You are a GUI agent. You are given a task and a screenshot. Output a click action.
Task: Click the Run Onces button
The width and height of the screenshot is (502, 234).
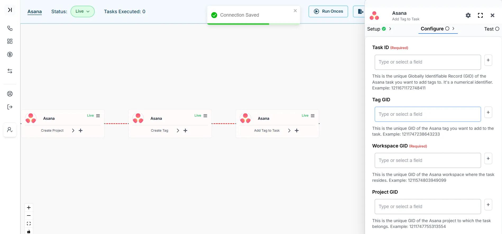click(328, 11)
